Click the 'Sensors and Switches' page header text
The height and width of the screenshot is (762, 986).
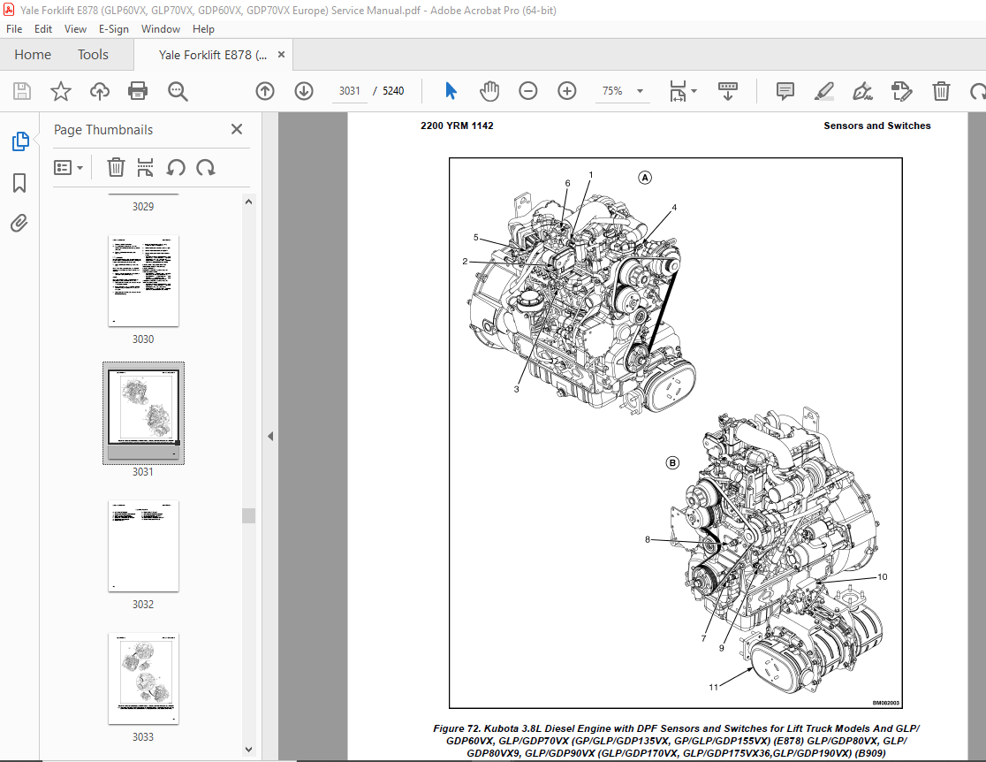click(877, 126)
